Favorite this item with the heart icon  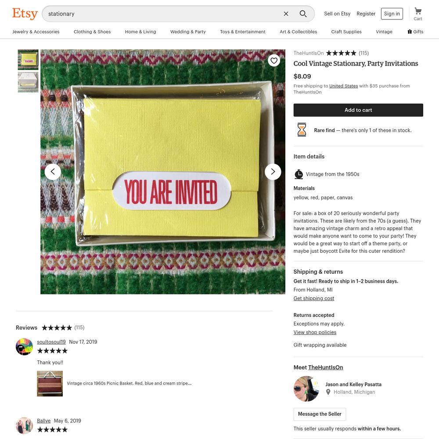click(274, 61)
